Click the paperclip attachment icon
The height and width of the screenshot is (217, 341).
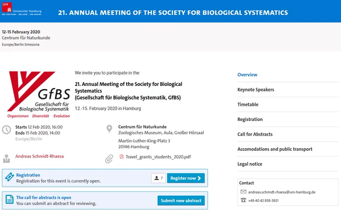(109, 159)
